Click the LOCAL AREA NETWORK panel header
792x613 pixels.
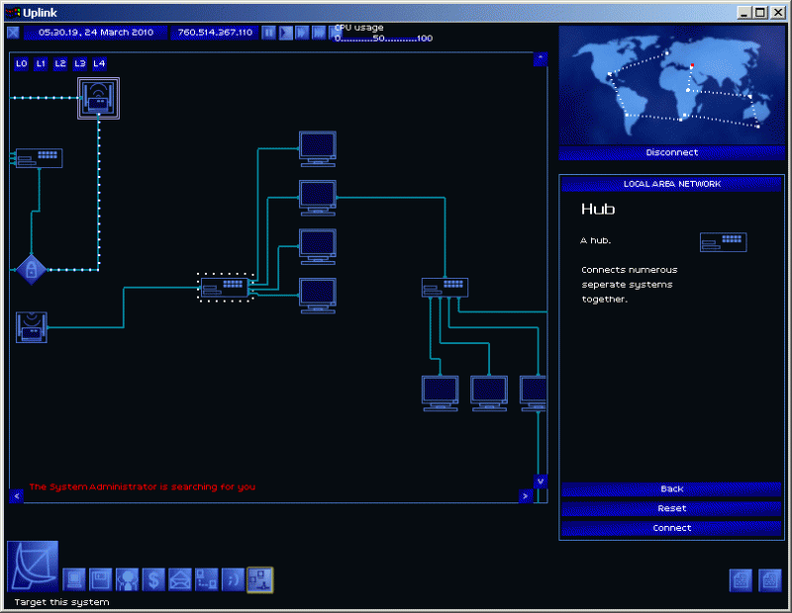click(x=672, y=184)
